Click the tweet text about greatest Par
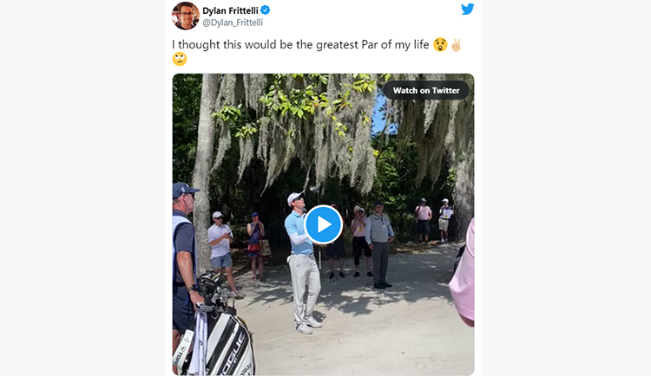 pos(300,45)
